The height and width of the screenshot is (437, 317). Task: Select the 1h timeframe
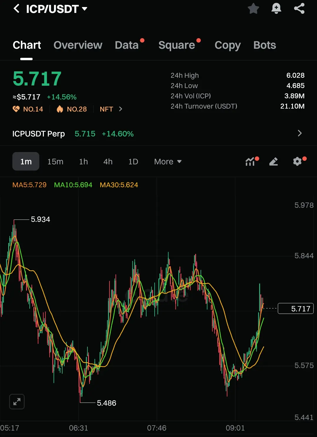coord(83,162)
